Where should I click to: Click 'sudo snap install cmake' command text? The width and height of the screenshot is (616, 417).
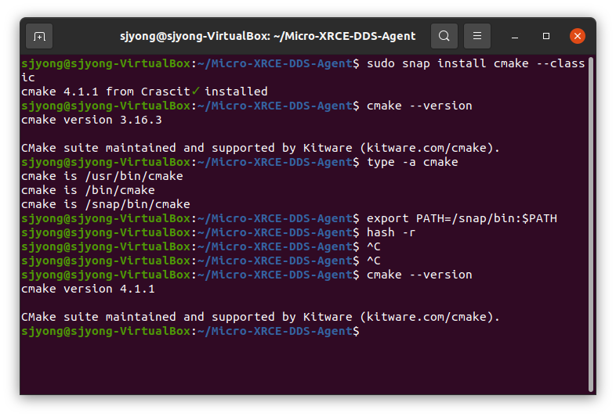tap(448, 63)
